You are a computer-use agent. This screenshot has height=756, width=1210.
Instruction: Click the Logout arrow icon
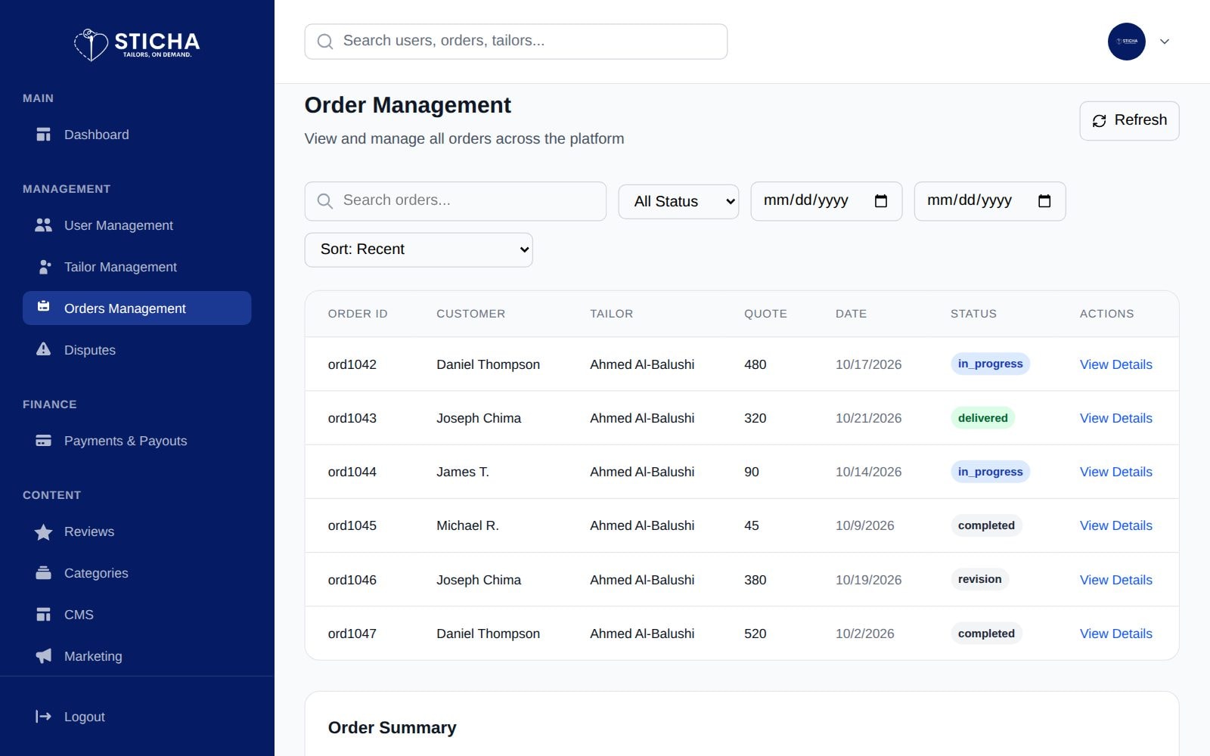pos(43,717)
